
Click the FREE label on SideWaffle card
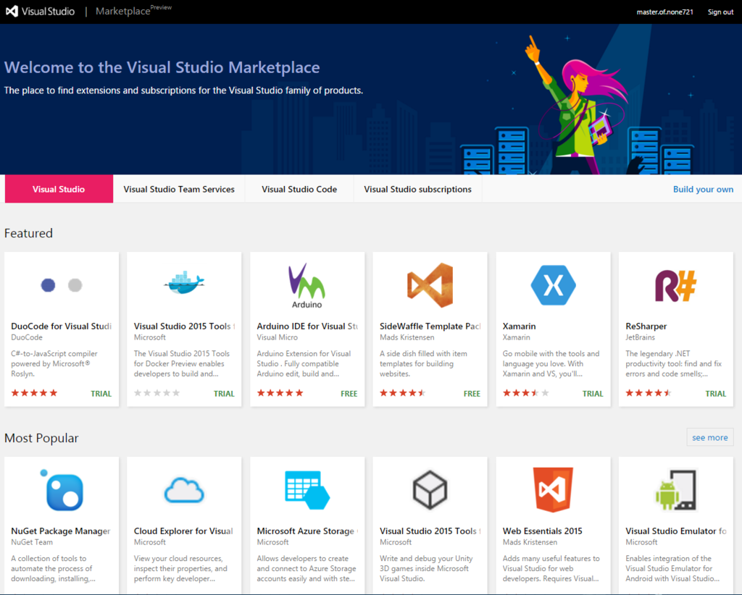coord(472,394)
